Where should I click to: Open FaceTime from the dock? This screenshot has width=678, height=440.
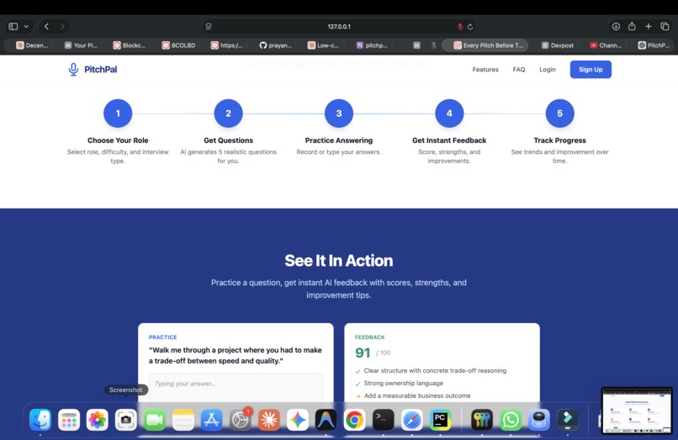[155, 420]
